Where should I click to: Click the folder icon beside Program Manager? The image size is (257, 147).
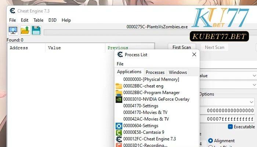[119, 93]
